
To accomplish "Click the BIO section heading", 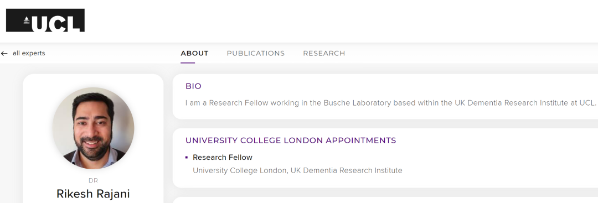I will [193, 86].
